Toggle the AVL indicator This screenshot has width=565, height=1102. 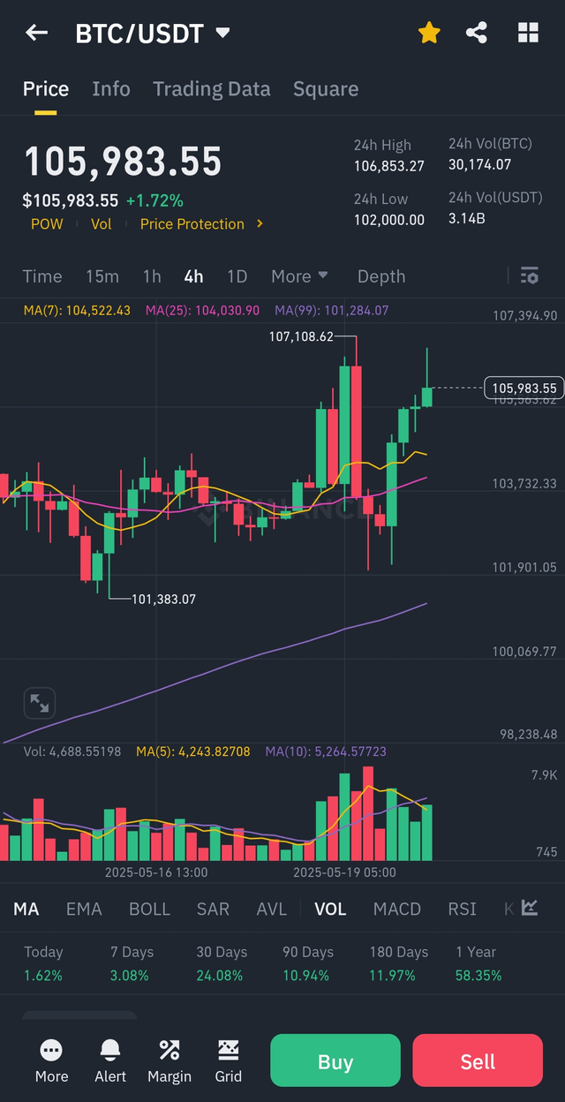pyautogui.click(x=272, y=909)
